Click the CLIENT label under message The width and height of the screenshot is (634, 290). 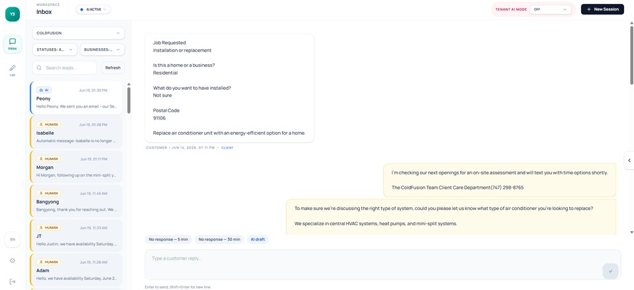(227, 147)
